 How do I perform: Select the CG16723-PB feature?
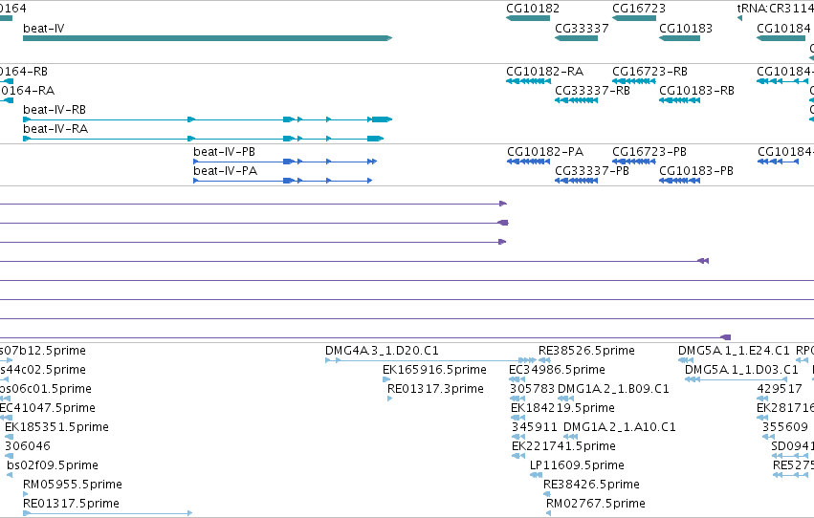634,162
